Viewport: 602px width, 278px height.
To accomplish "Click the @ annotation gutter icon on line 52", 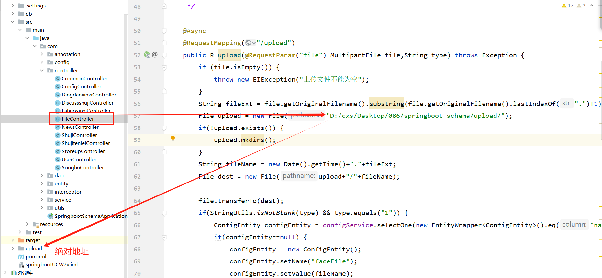I will click(155, 55).
